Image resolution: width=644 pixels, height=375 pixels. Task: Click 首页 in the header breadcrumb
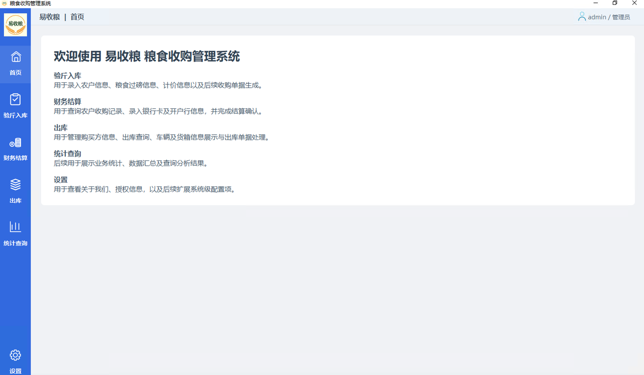pos(77,17)
